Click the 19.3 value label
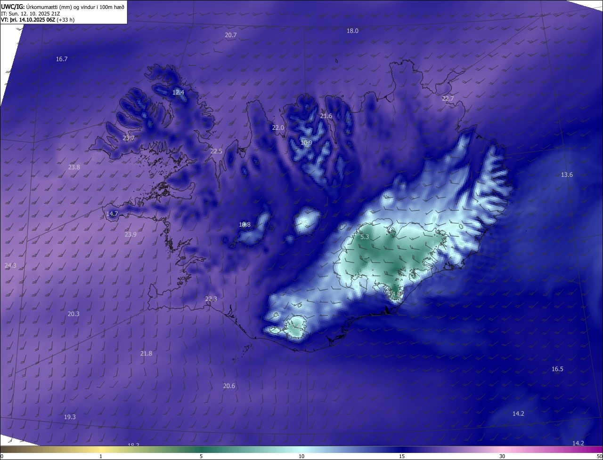The image size is (603, 460). click(x=70, y=417)
